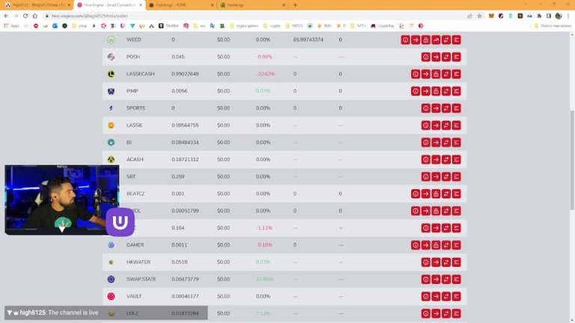
Task: Bookmark this page with star icon
Action: tap(479, 16)
